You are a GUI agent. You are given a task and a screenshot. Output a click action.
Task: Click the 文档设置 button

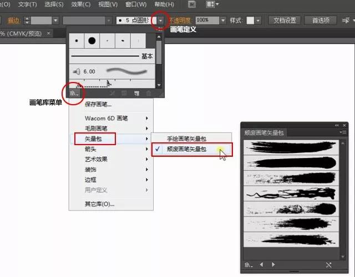(x=285, y=20)
